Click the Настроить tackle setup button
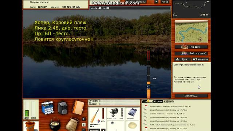This screenshot has height=131, width=233. click(x=95, y=130)
